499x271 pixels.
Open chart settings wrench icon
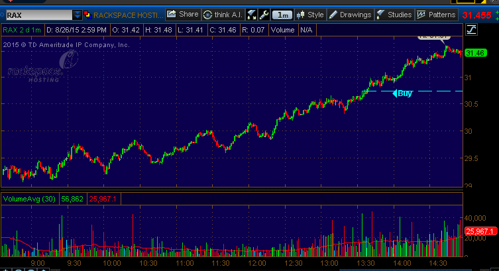coord(264,14)
